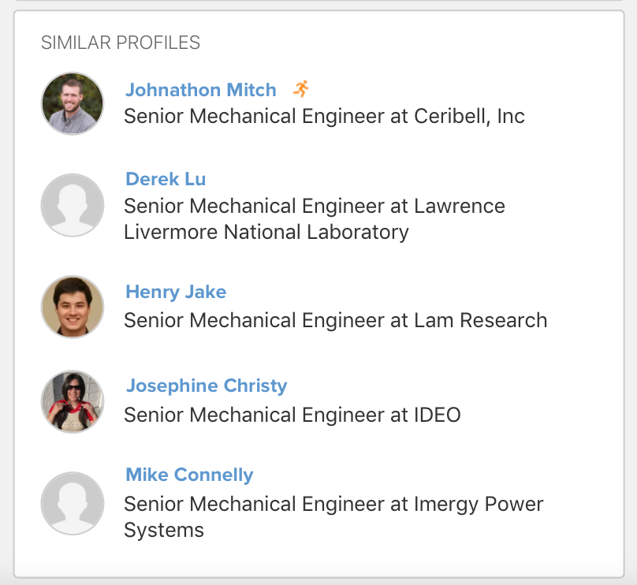
Task: Click the Lawrence Livermore National Laboratory description
Action: [x=314, y=219]
